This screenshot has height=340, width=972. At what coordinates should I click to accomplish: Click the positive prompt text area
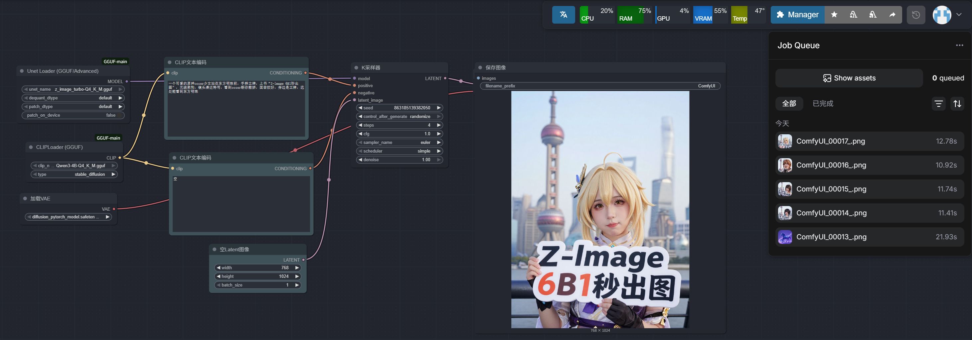point(236,109)
